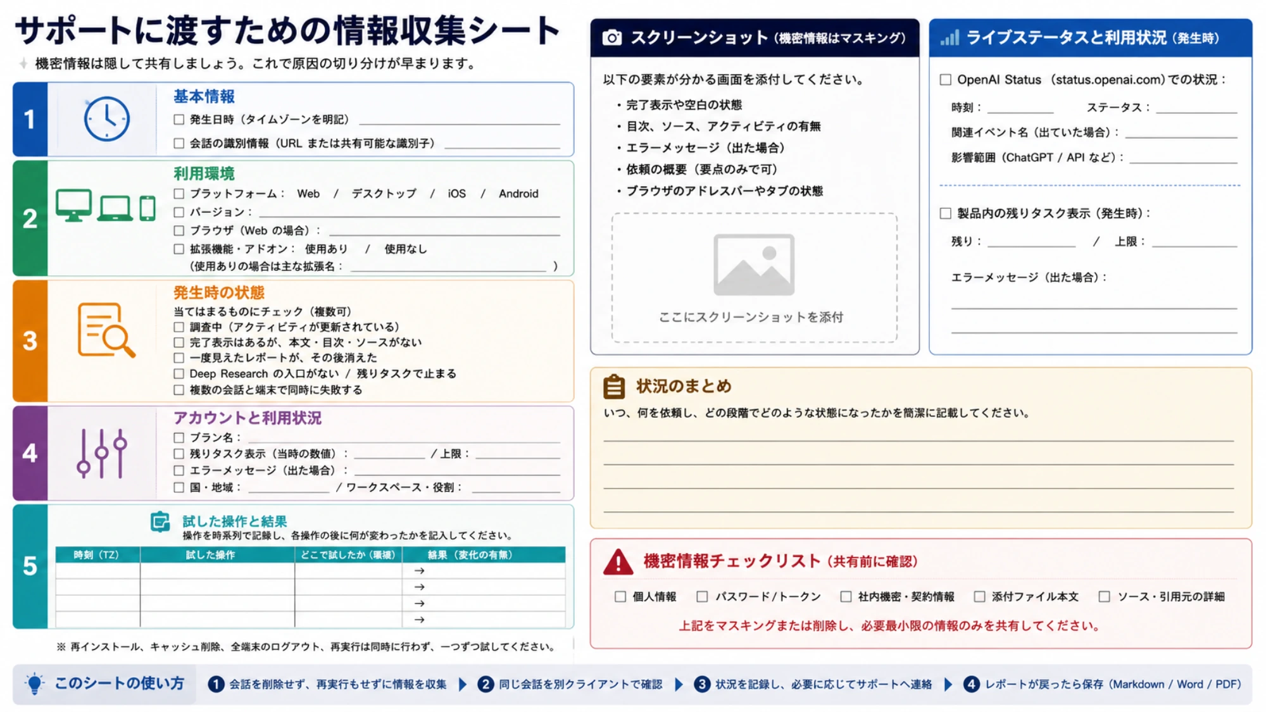This screenshot has width=1266, height=712.
Task: Click the 発生日時 input line
Action: 460,120
